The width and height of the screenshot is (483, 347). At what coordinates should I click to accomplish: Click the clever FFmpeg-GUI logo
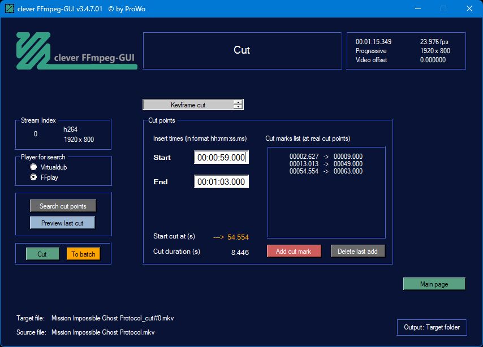(77, 51)
